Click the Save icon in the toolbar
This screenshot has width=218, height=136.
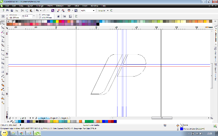[x=12, y=11]
